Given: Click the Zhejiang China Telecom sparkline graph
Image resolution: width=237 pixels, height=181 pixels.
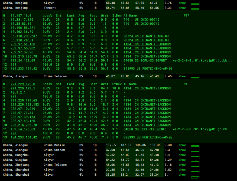Looking at the screenshot, I should click(195, 166).
